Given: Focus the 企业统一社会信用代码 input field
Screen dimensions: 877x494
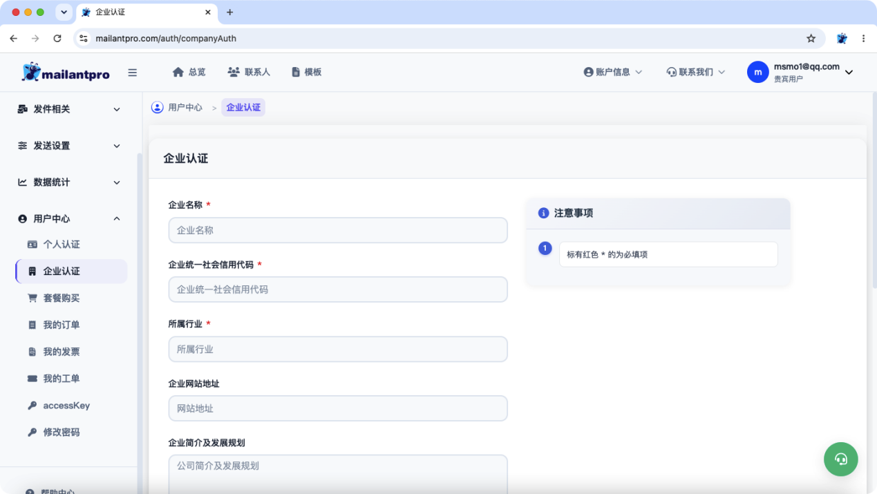Looking at the screenshot, I should pos(338,289).
